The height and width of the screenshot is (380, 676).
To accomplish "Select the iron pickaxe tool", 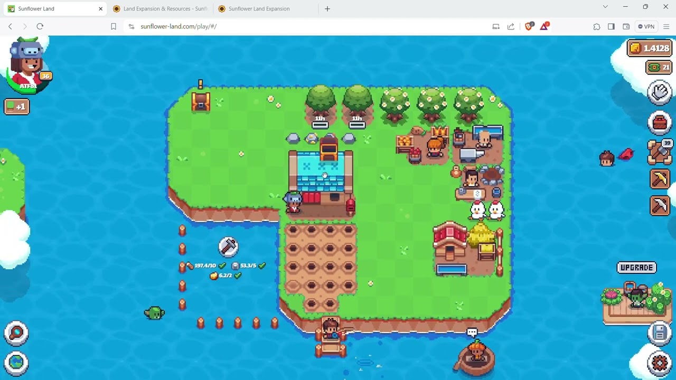I will coord(660,205).
